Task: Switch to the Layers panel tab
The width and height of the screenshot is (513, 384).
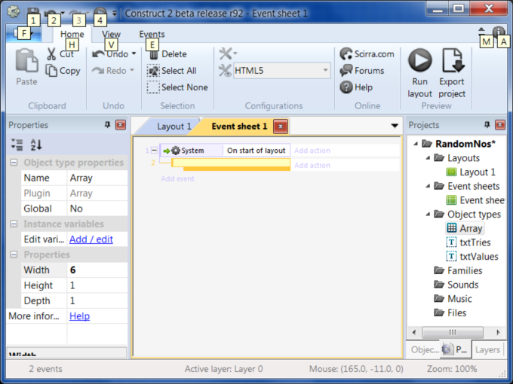Action: [487, 349]
